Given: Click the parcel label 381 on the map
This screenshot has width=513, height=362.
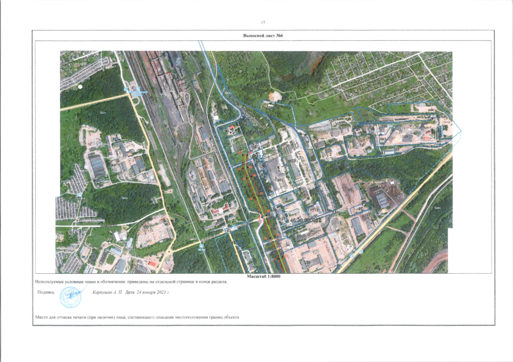Looking at the screenshot, I should click(x=279, y=180).
